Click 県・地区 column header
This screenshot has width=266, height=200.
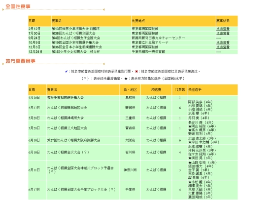click(x=130, y=89)
